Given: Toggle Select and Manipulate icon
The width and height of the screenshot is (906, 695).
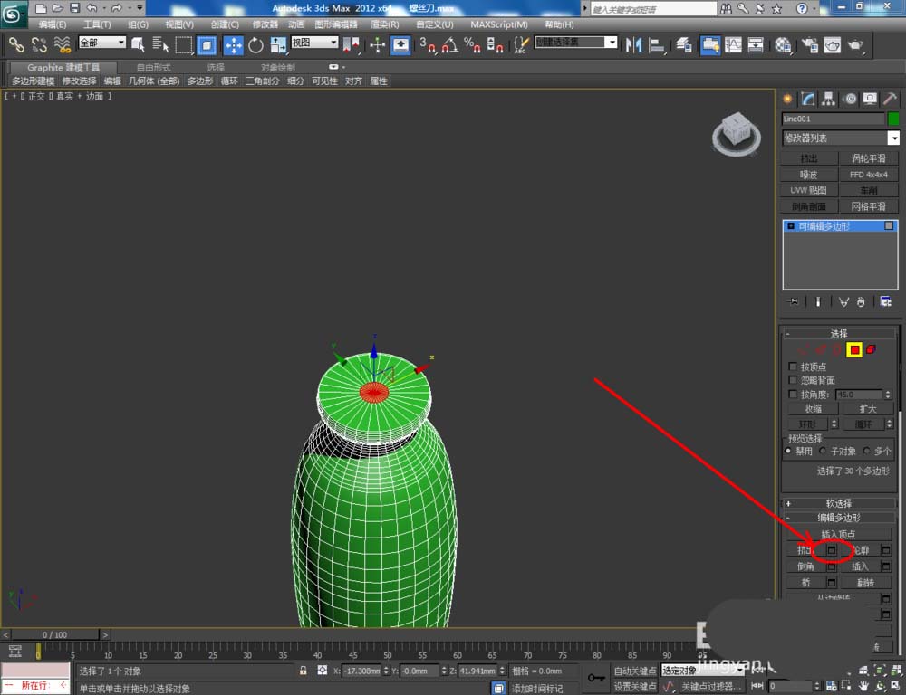Looking at the screenshot, I should coord(377,44).
